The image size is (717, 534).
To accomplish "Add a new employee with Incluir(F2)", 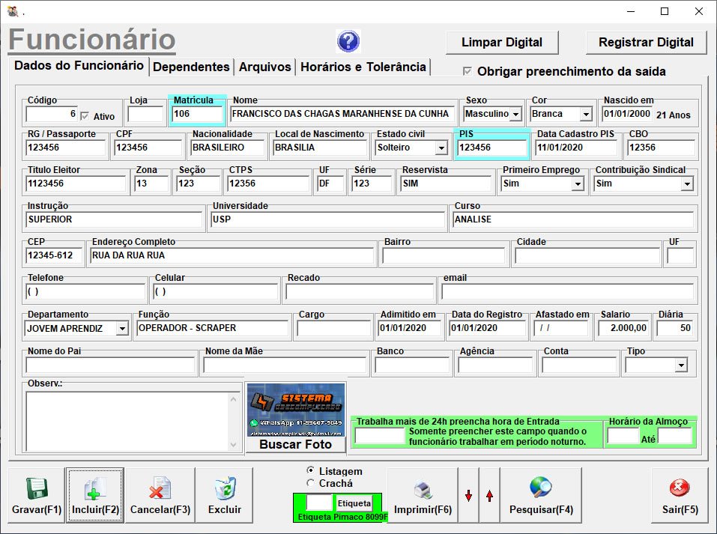I will tap(95, 495).
